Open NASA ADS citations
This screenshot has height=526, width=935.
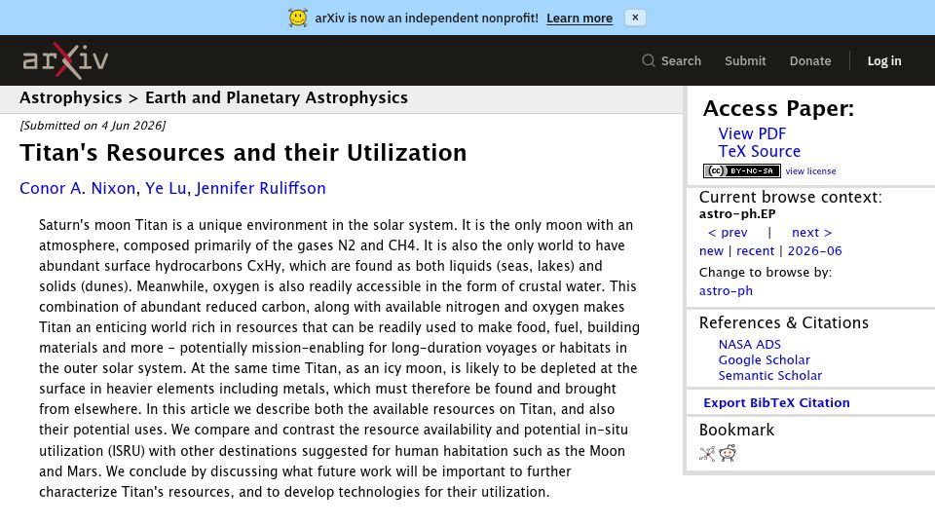pyautogui.click(x=750, y=344)
